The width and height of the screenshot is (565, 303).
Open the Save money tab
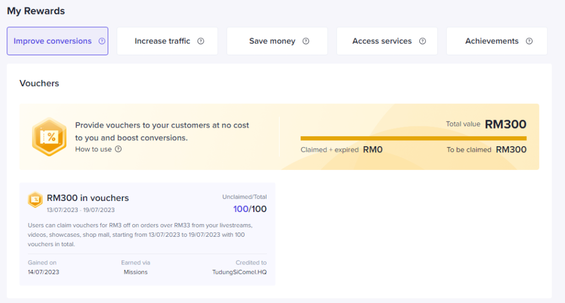[x=277, y=41]
